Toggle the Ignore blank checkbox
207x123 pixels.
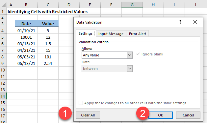click(x=138, y=54)
